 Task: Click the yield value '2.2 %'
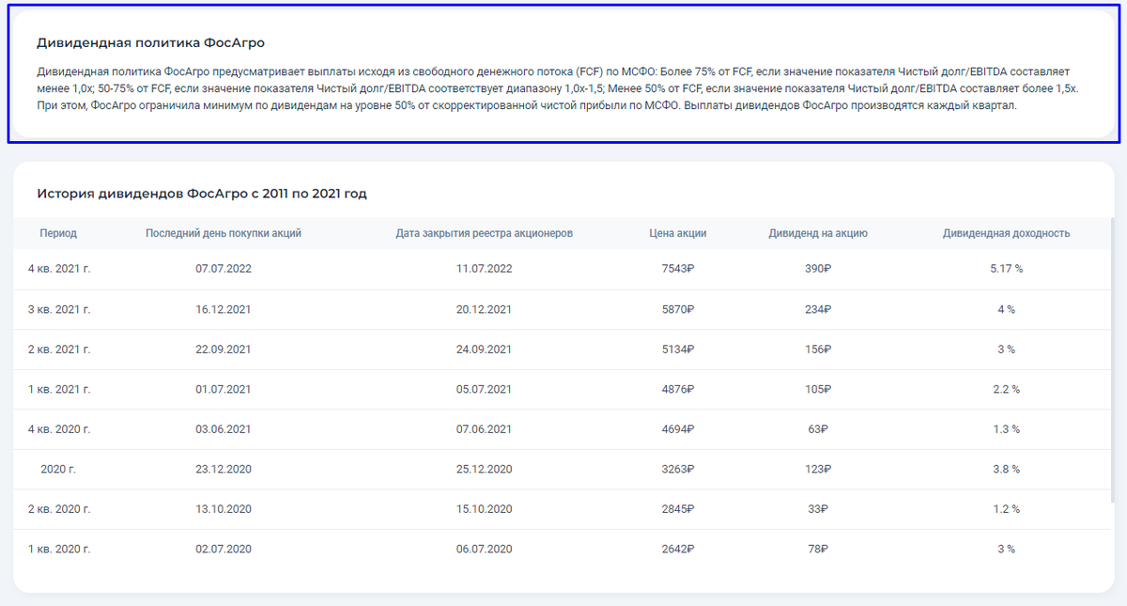[x=1006, y=389]
